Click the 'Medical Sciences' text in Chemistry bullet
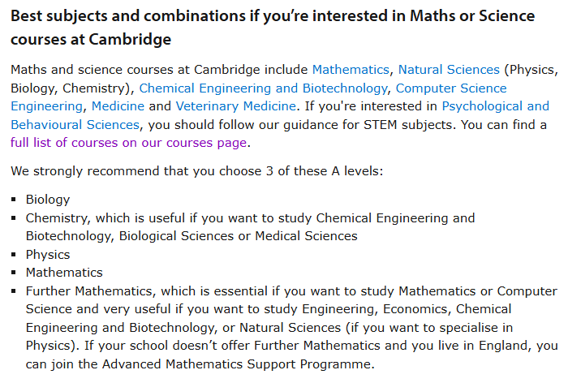The height and width of the screenshot is (383, 581). (x=306, y=236)
